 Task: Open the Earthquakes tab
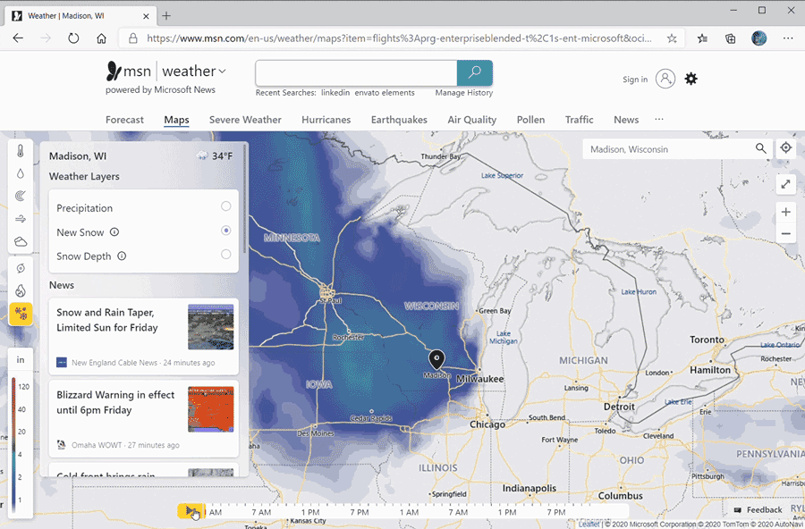(x=399, y=120)
